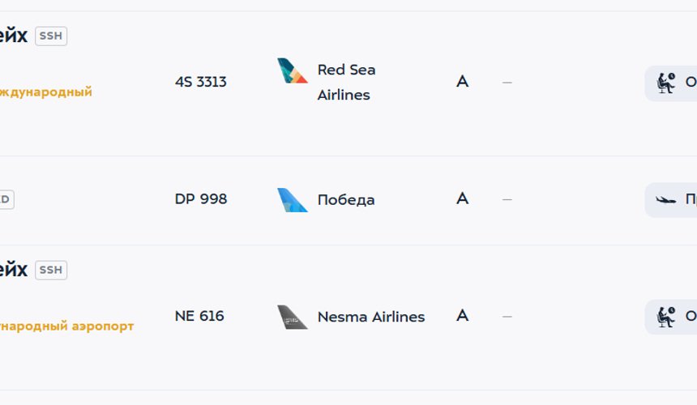
Task: Open flight number DP 998
Action: point(201,199)
